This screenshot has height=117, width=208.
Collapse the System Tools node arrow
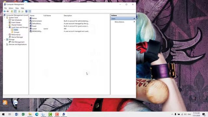[5, 18]
